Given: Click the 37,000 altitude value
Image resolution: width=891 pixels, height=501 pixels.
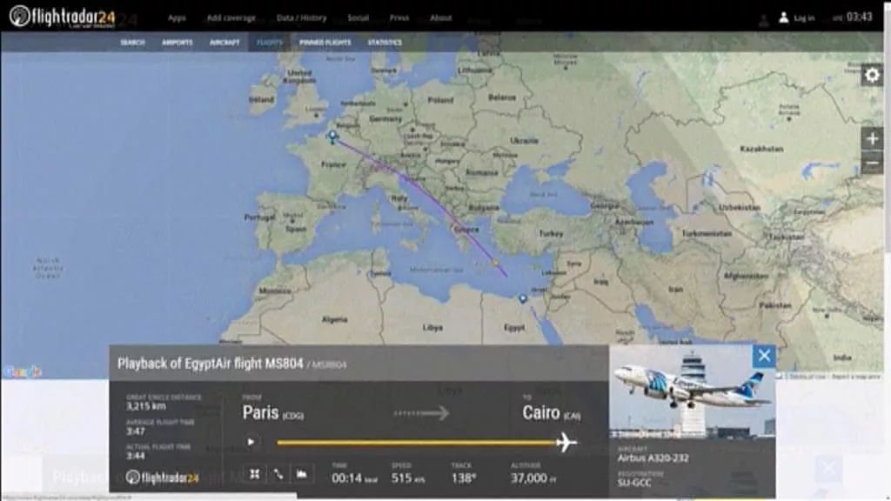Looking at the screenshot, I should tap(528, 478).
